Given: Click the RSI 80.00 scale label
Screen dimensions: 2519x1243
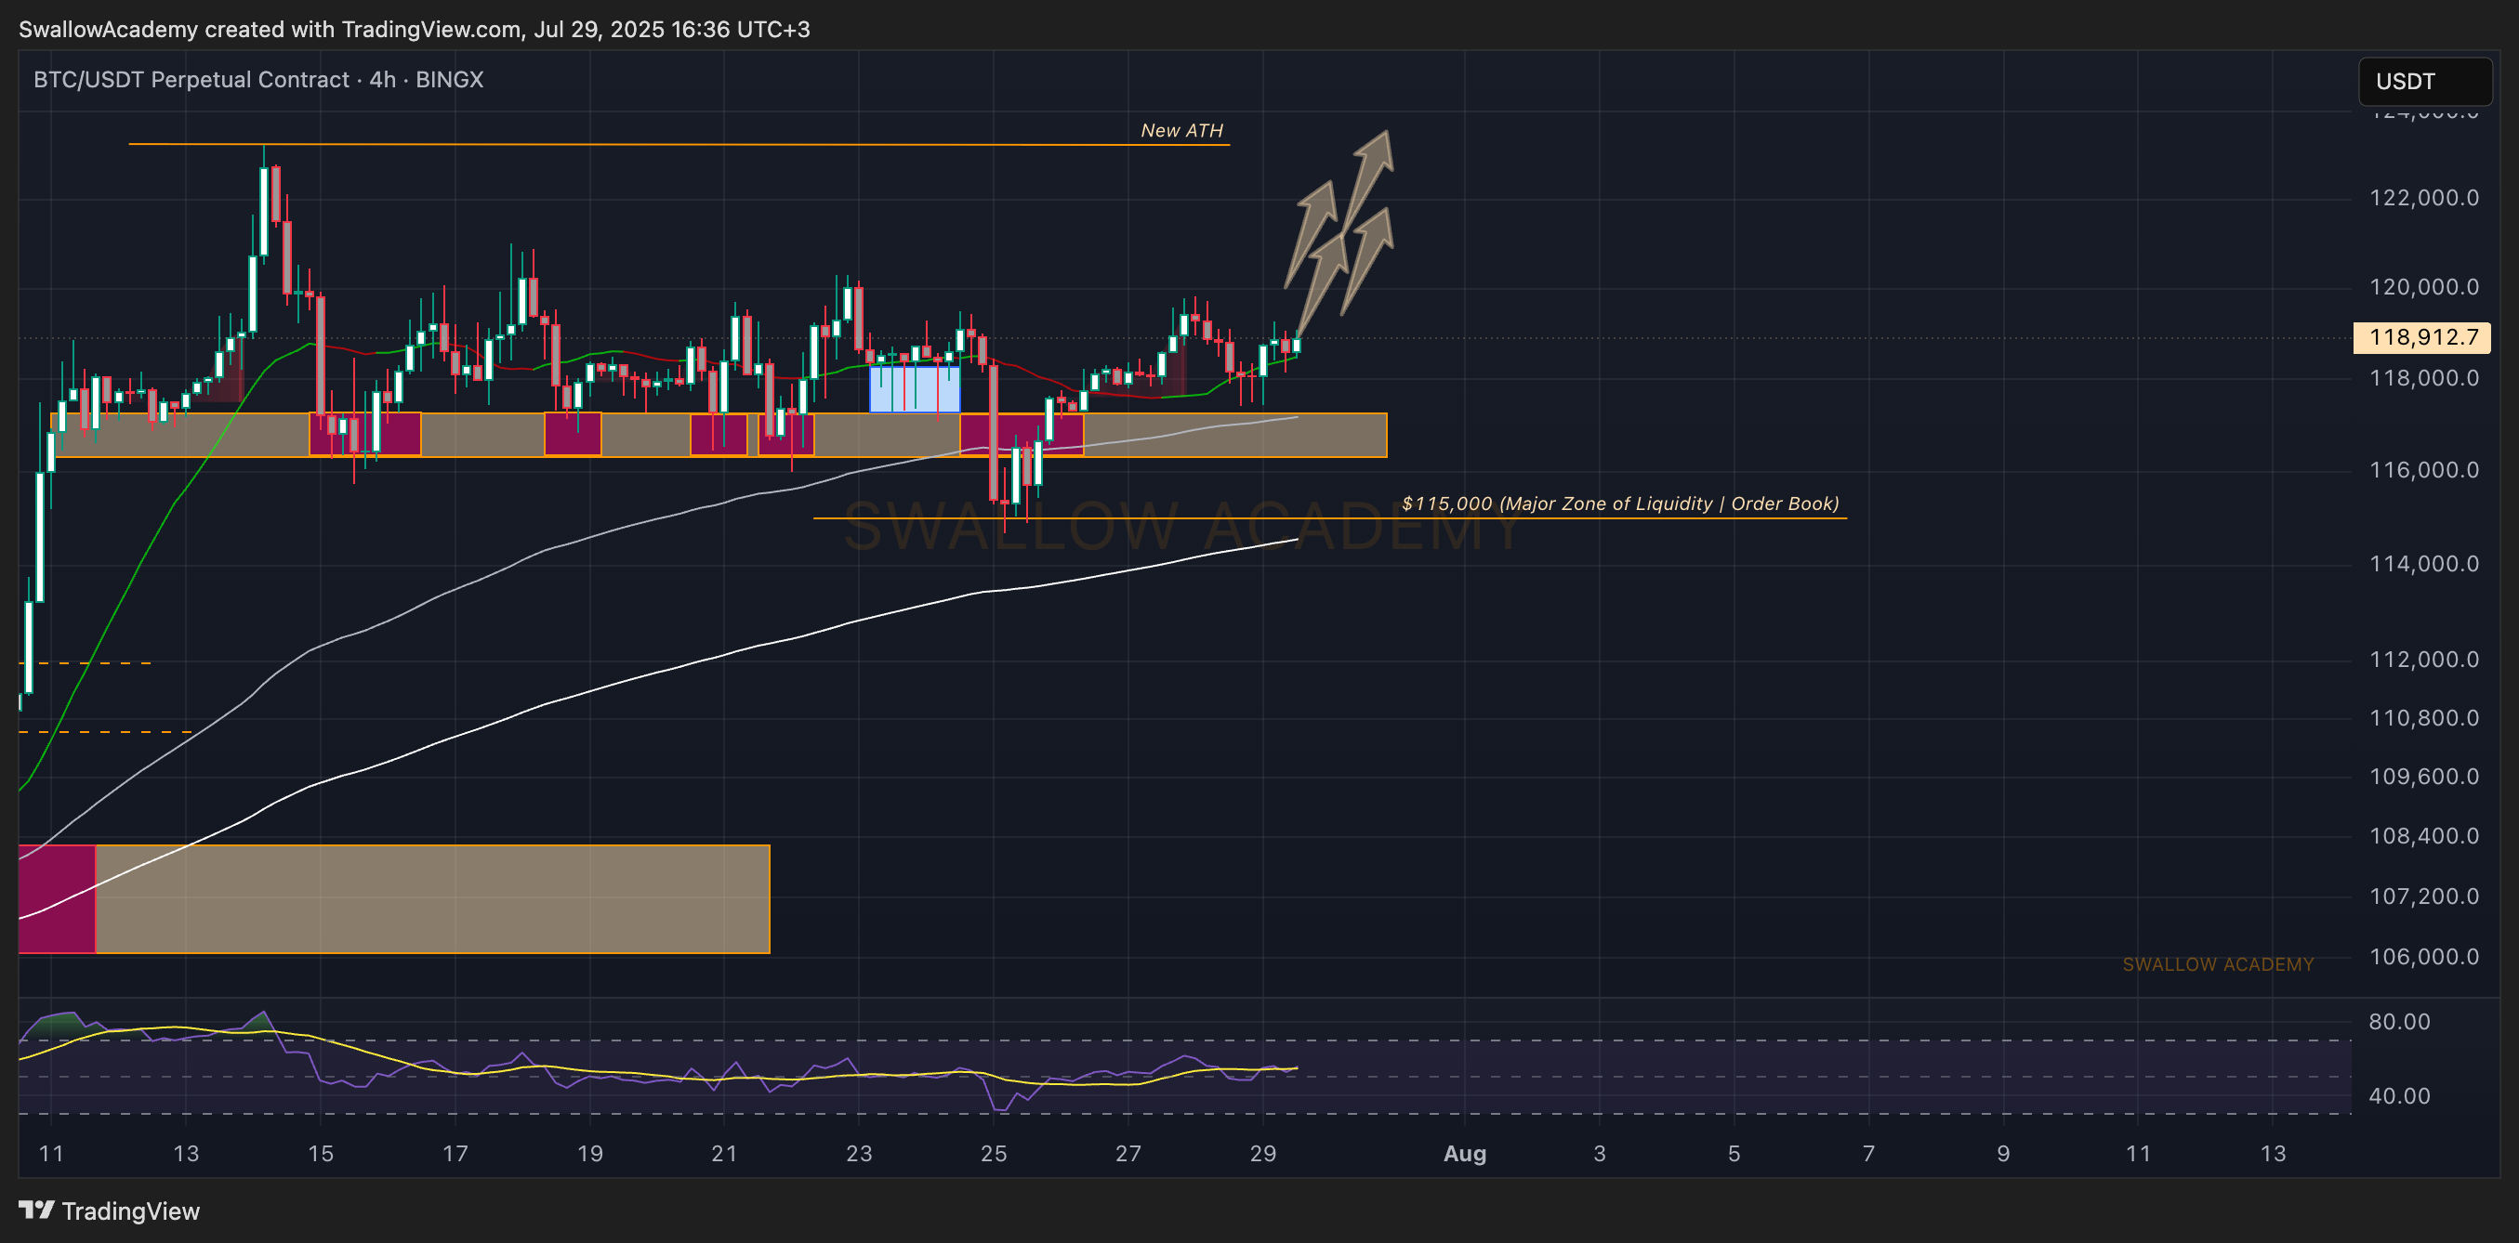Looking at the screenshot, I should [x=2399, y=1022].
